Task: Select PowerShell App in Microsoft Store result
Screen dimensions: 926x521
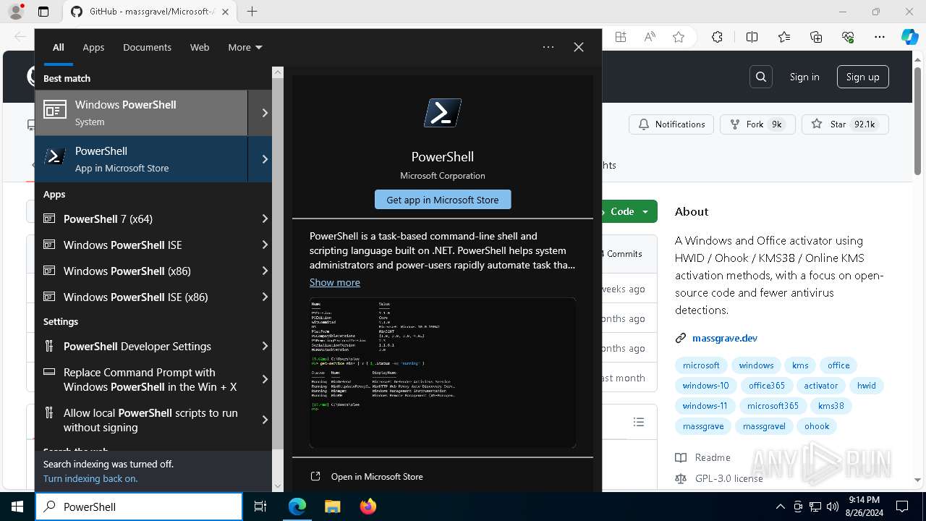Action: [x=141, y=159]
